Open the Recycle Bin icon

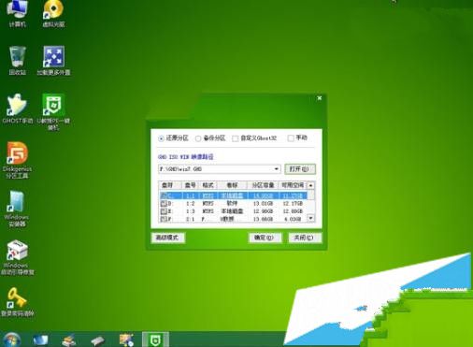coord(17,61)
